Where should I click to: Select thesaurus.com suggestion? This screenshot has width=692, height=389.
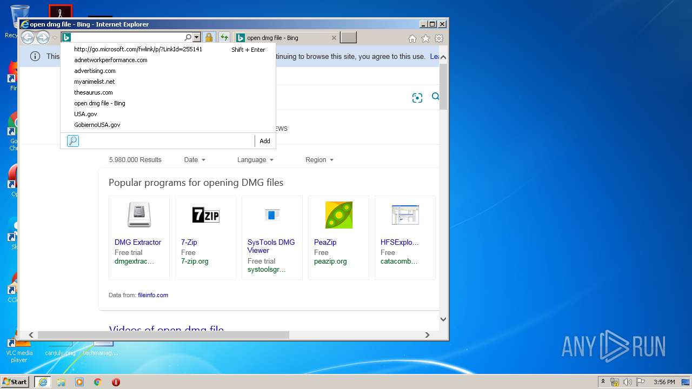[x=168, y=92]
